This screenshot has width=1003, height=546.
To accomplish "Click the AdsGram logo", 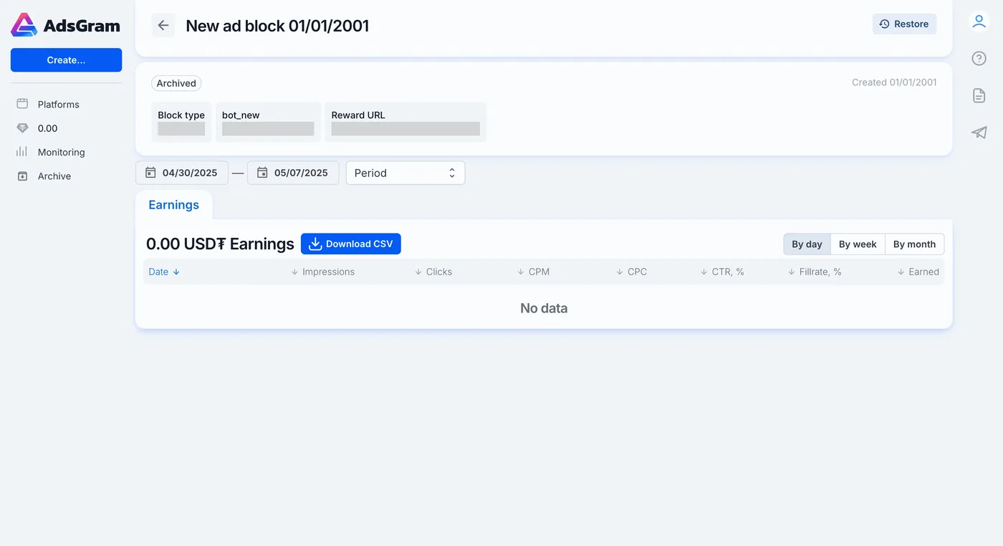I will tap(66, 26).
